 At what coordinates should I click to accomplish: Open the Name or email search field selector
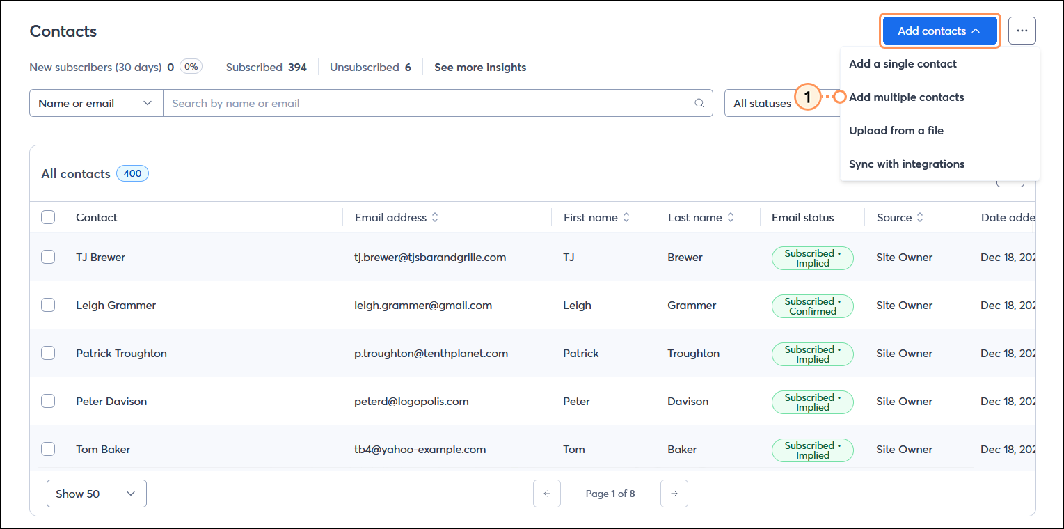tap(95, 102)
